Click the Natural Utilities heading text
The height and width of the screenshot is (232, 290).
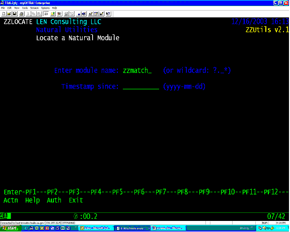(67, 30)
